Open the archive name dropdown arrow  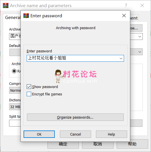[140, 37]
